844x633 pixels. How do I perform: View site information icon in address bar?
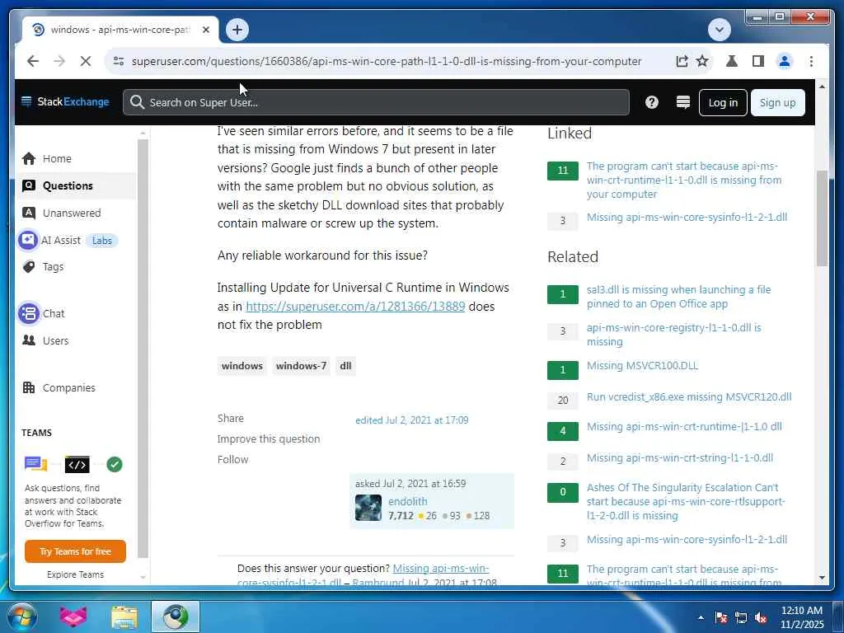point(119,61)
